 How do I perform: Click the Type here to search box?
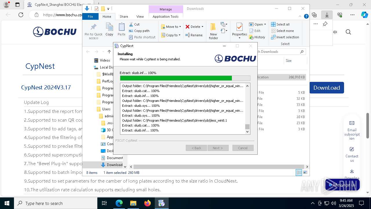[56, 203]
